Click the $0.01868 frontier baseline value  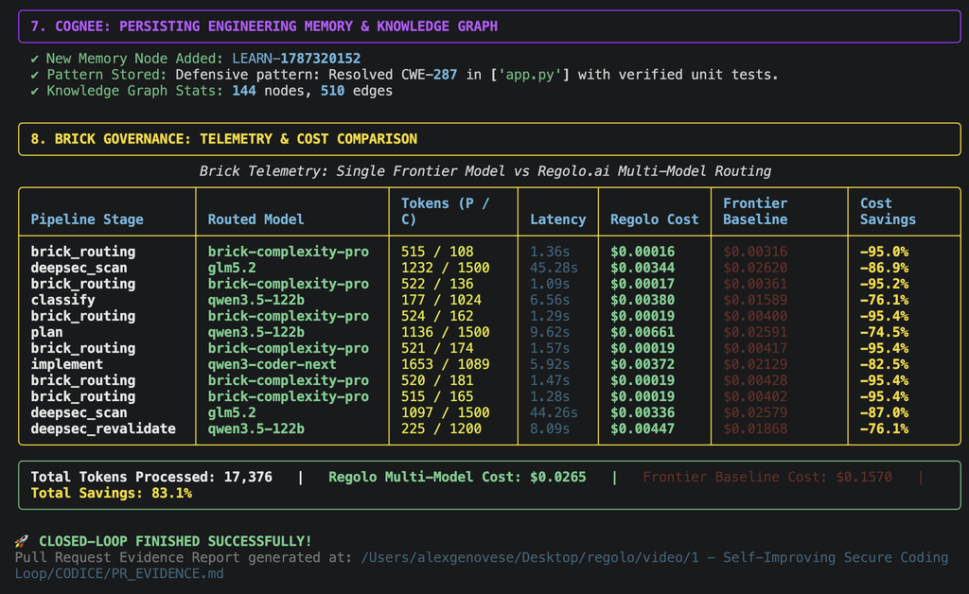coord(755,428)
